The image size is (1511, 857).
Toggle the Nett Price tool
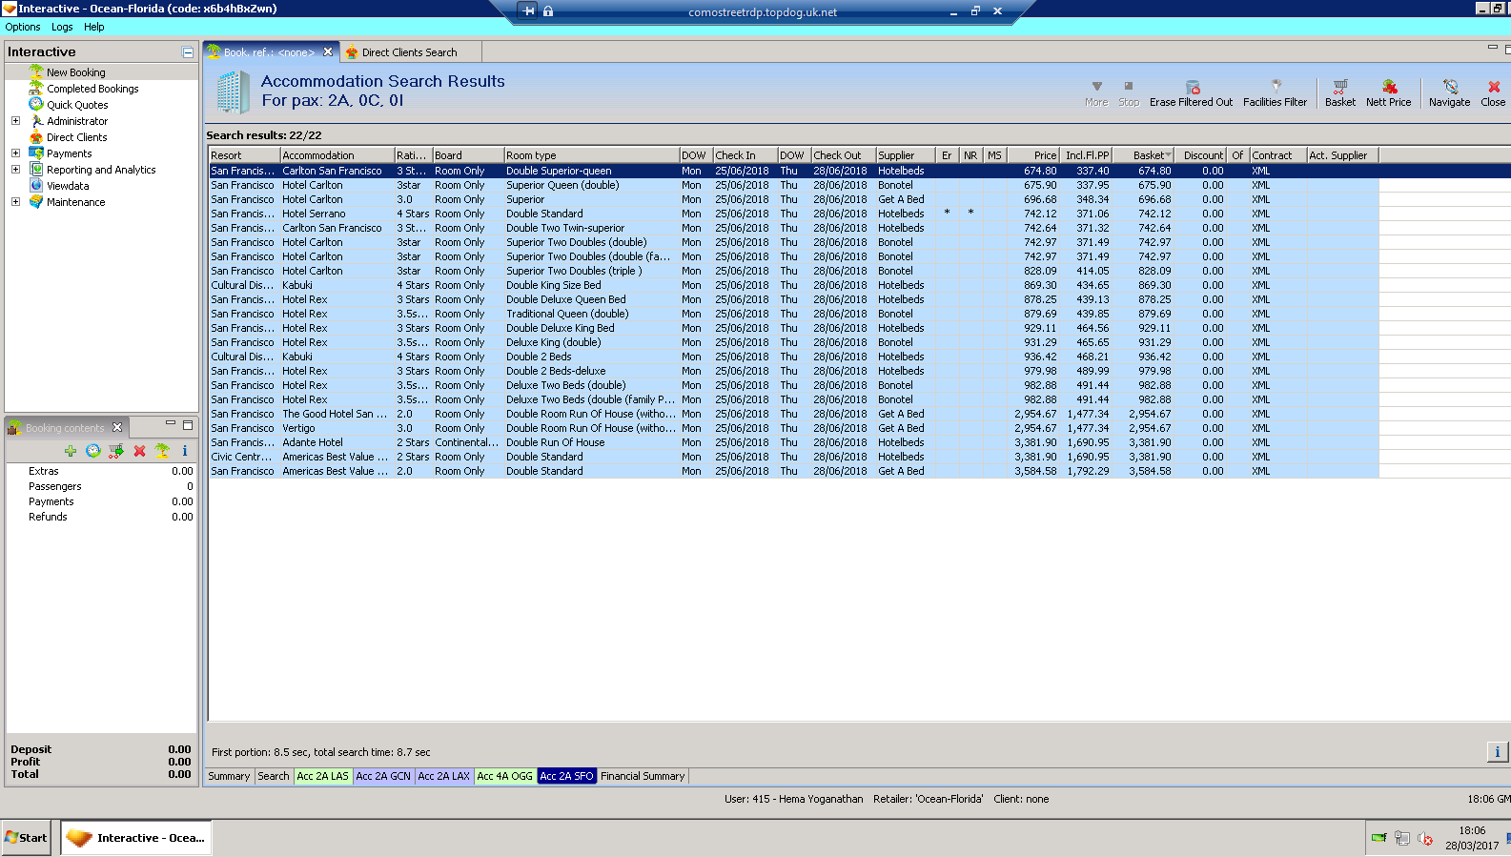pyautogui.click(x=1388, y=92)
